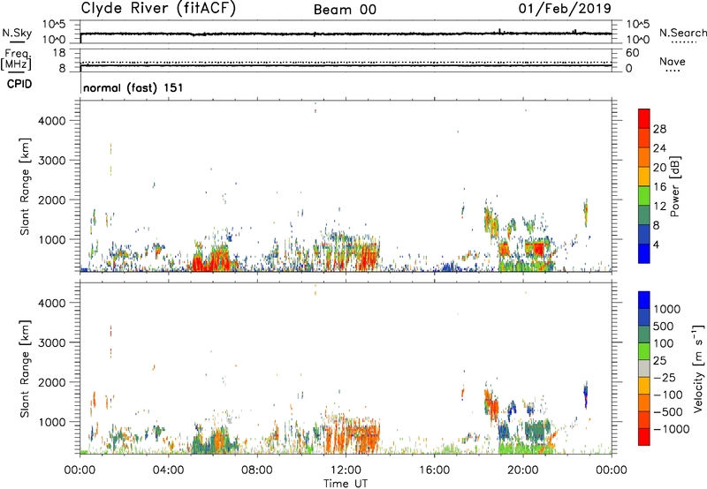Pick the red top segment of power colorbar
This screenshot has height=489, width=707.
644,118
